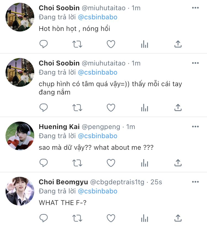Click Choi Beomgyu's profile avatar

(20, 191)
